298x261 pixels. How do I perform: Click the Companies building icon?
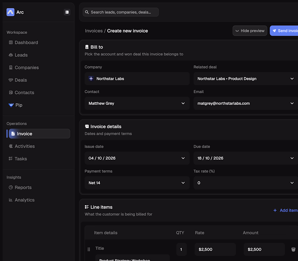(x=11, y=67)
